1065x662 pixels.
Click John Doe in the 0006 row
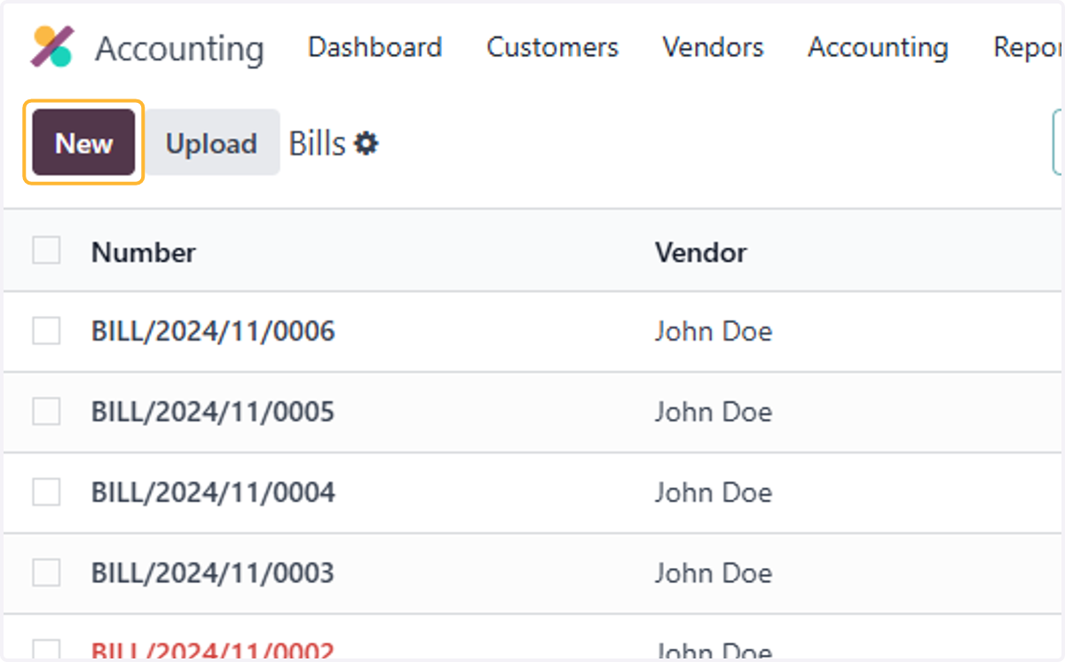(x=714, y=332)
